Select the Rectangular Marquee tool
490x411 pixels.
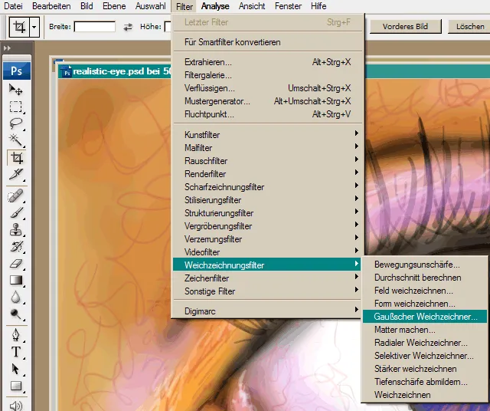point(15,107)
